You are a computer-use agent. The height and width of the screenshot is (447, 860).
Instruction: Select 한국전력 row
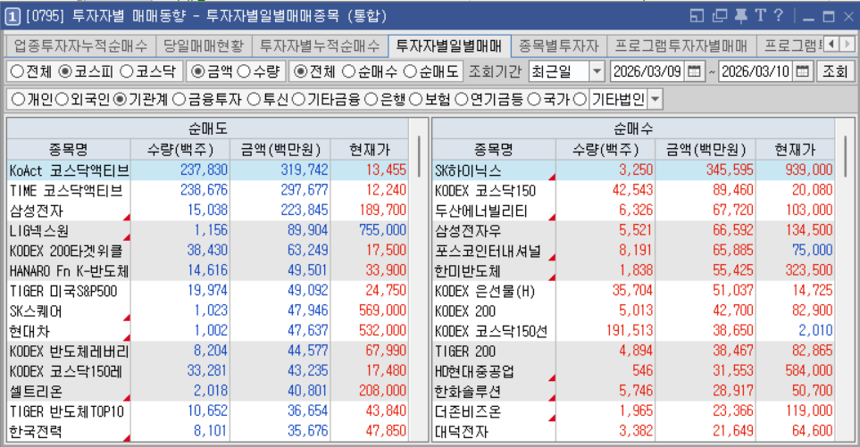click(207, 431)
